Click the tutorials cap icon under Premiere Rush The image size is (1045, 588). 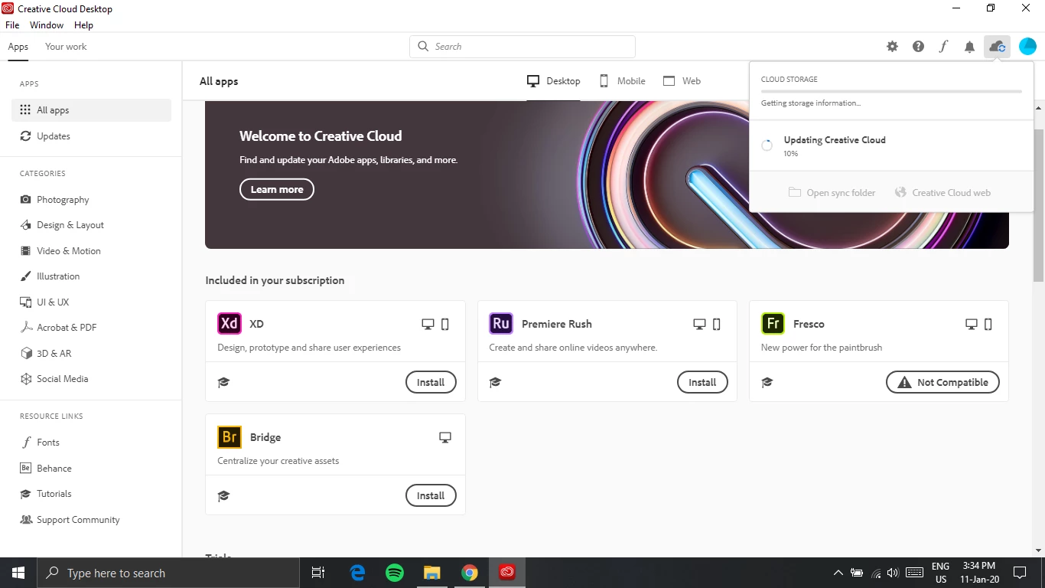point(495,382)
